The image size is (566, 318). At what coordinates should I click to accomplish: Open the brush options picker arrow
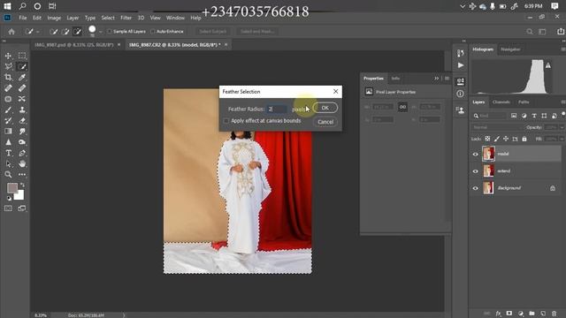point(100,32)
